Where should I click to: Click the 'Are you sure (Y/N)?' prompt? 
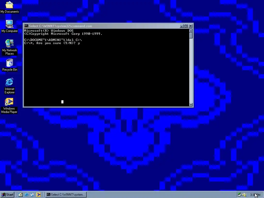coord(56,43)
